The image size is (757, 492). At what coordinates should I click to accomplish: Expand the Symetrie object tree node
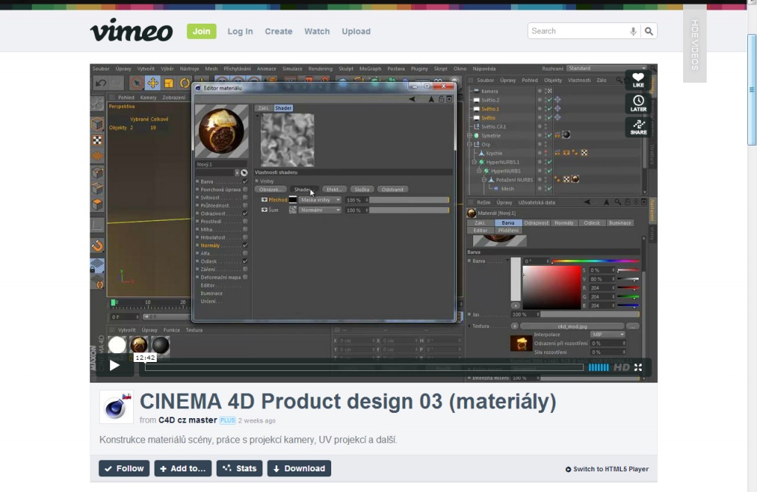coord(469,135)
